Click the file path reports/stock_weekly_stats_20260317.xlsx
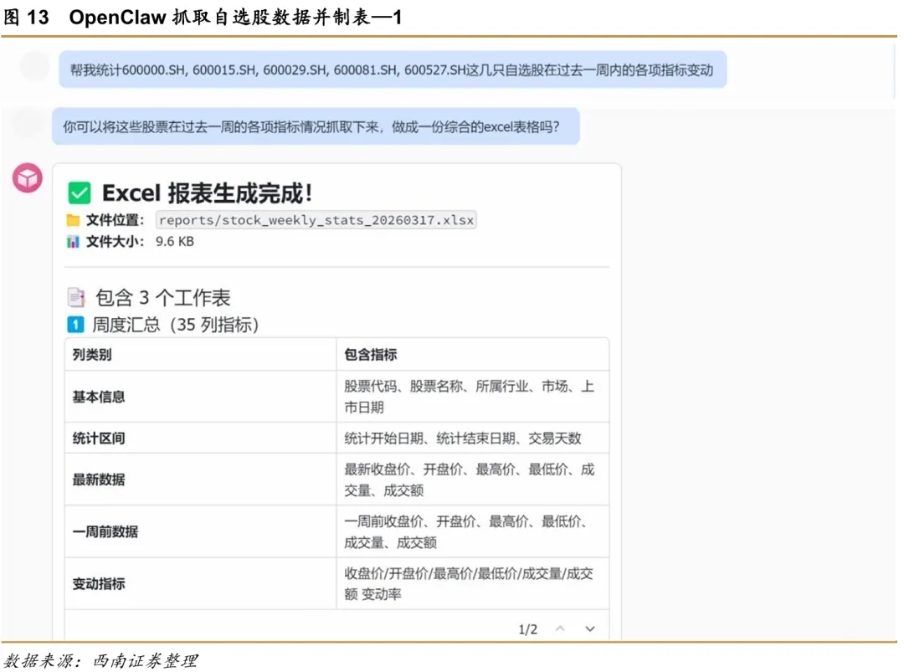The height and width of the screenshot is (672, 904). coord(316,220)
